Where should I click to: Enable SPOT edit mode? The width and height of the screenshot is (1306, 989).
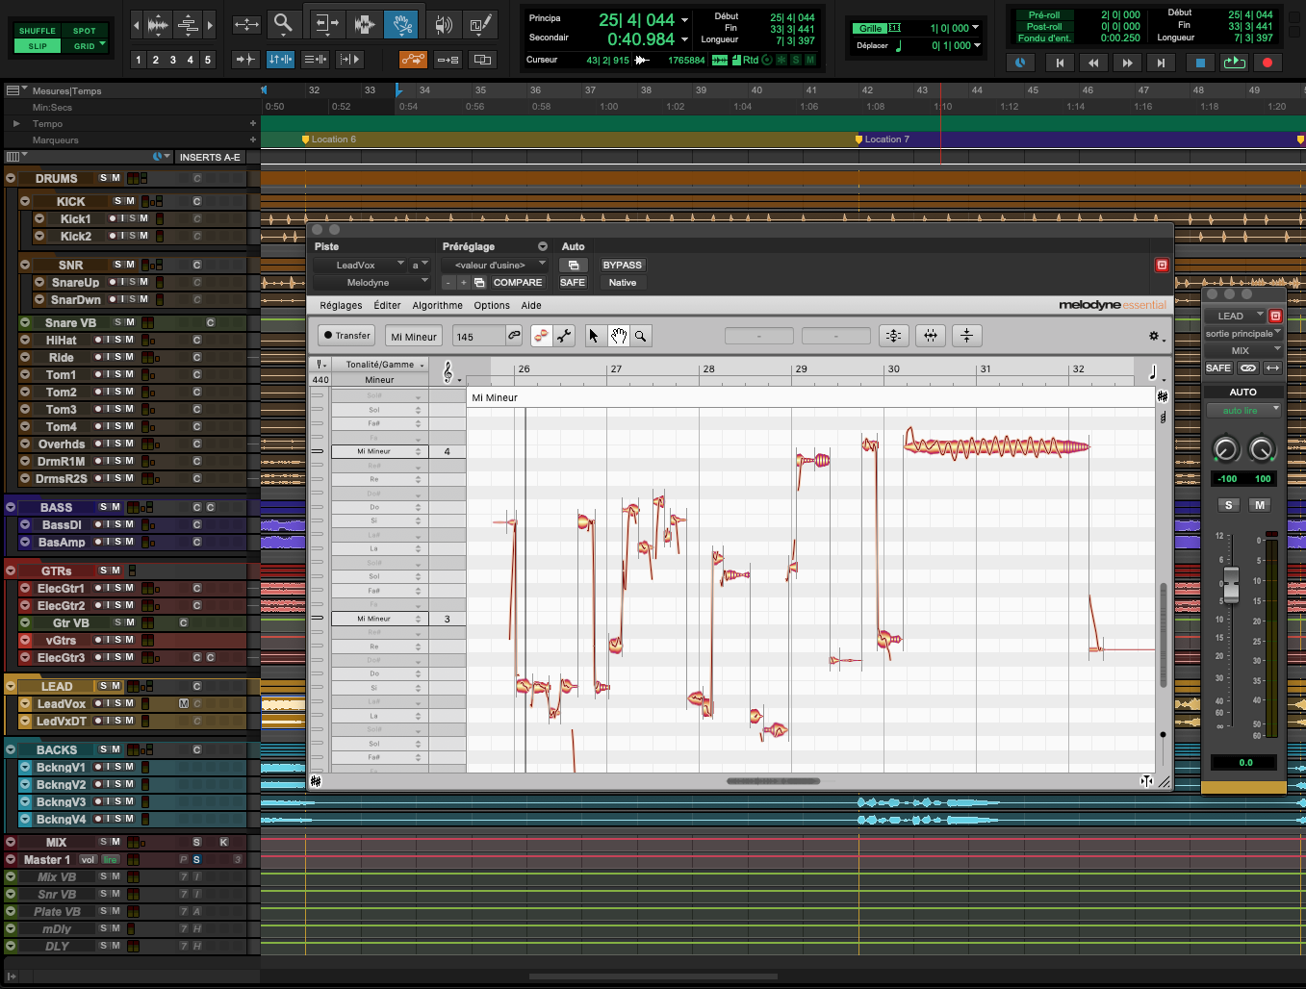click(85, 31)
